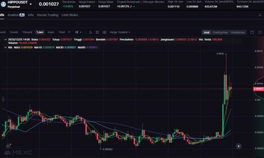Open the Harga Terakhir price dropdown

(120, 32)
